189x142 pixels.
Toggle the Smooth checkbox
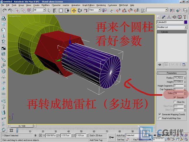pos(175,97)
